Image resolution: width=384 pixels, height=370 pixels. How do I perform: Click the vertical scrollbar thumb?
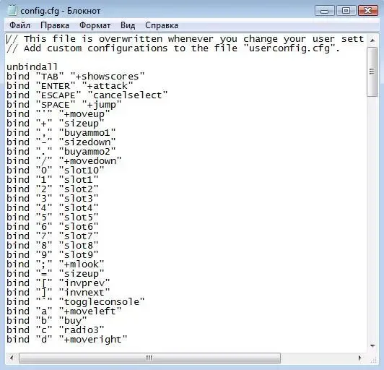(x=372, y=72)
